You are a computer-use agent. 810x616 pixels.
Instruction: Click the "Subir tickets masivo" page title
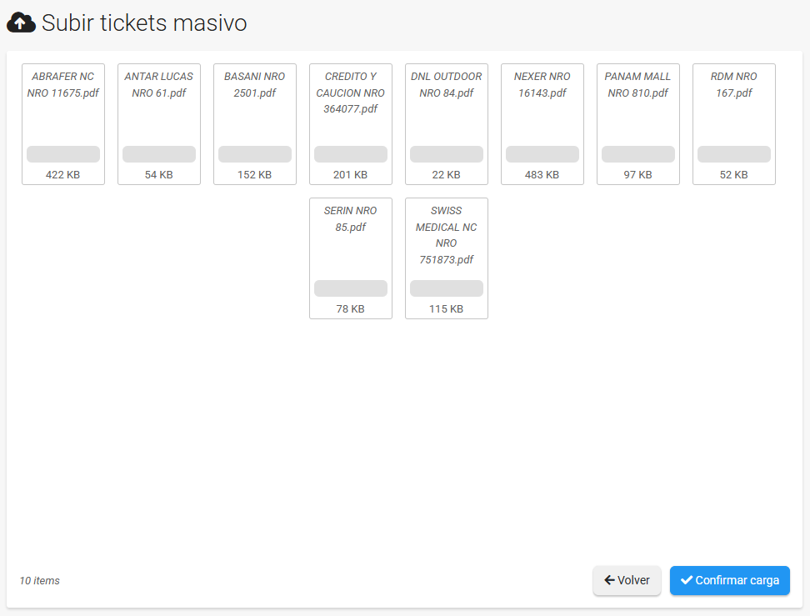point(144,23)
